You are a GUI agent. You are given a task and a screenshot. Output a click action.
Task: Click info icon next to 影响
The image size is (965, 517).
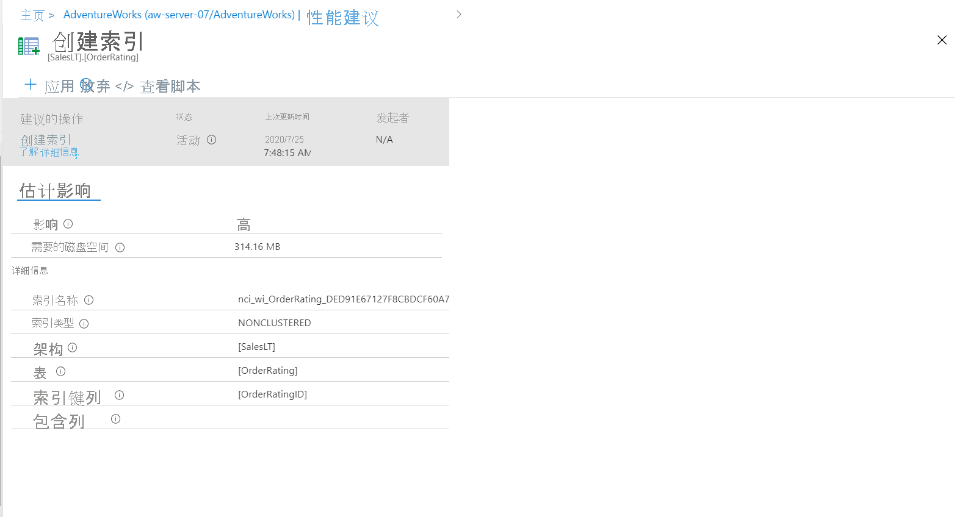tap(68, 224)
